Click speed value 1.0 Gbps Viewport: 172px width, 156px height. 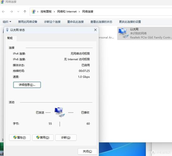(x=84, y=77)
